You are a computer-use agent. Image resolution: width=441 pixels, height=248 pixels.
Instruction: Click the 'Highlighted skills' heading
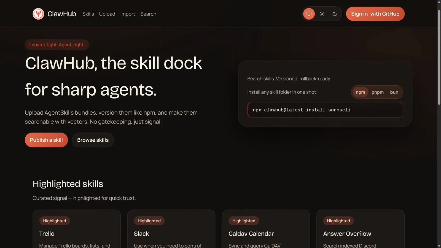[68, 184]
